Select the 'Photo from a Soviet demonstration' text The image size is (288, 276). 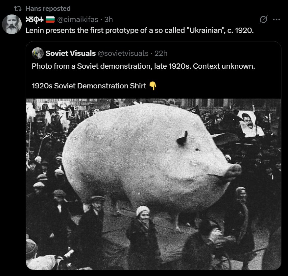(143, 66)
